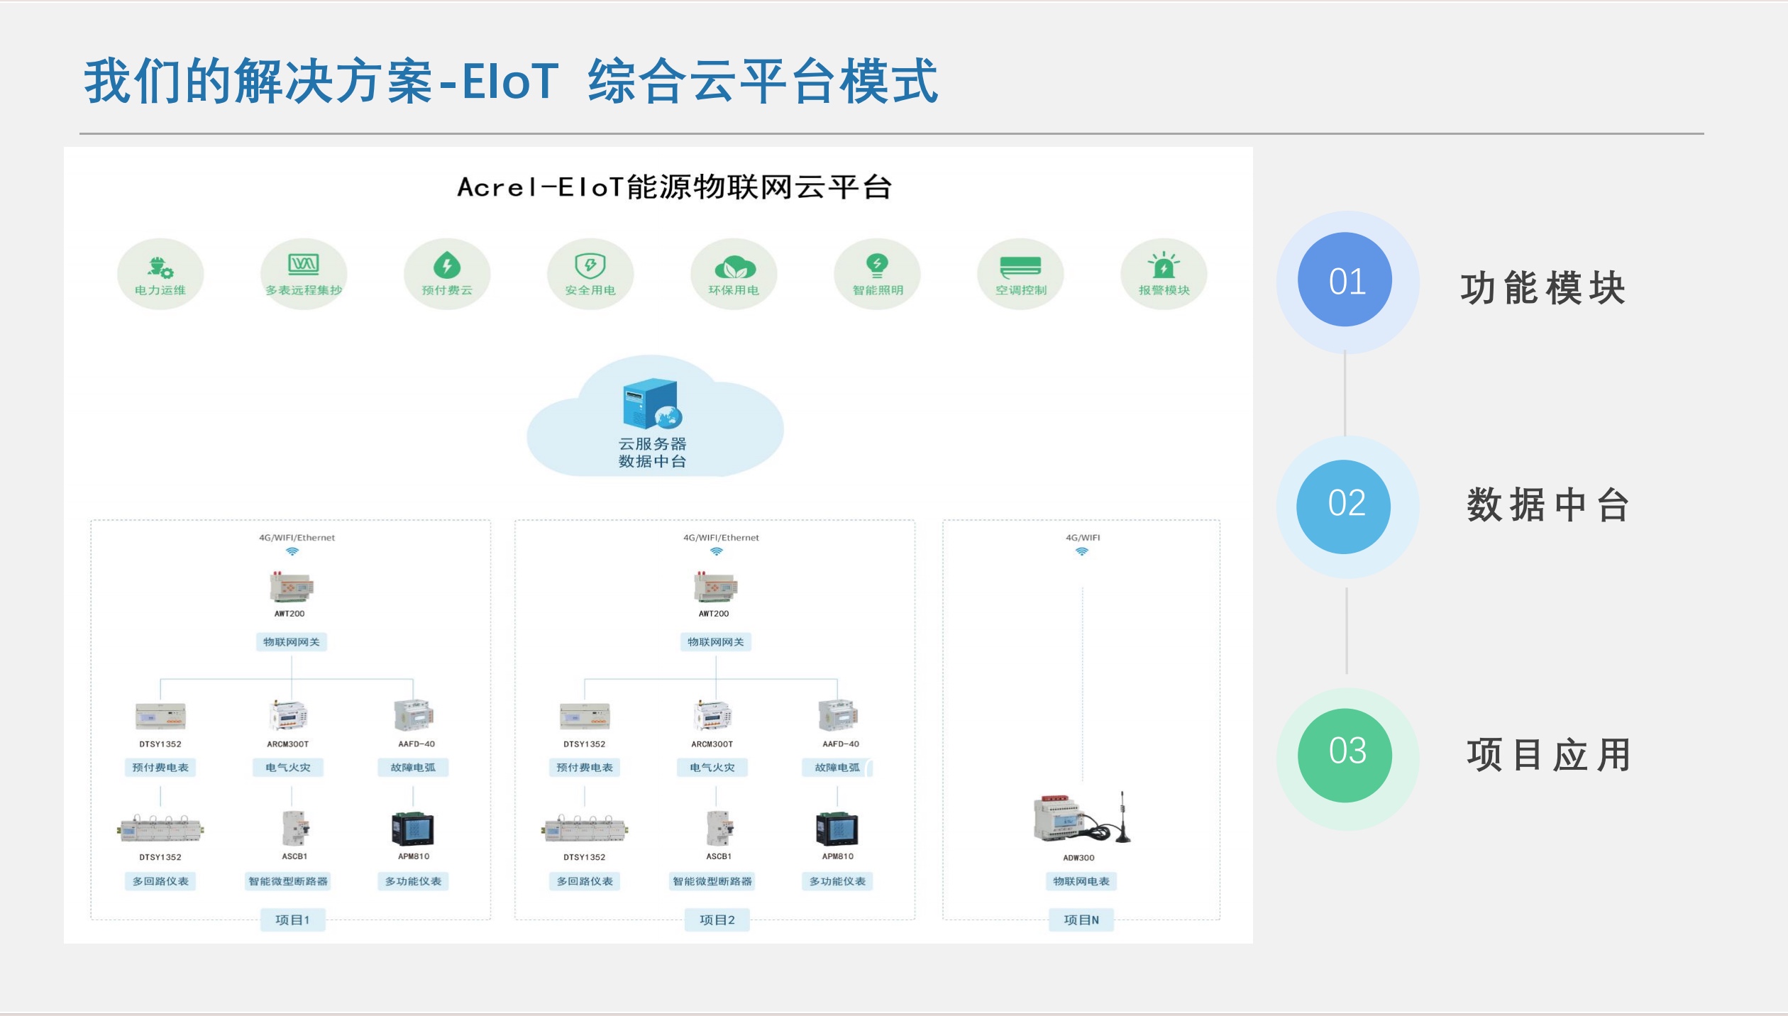The height and width of the screenshot is (1016, 1788).
Task: Click the 故障电弧 tag in 项目1
Action: point(413,768)
